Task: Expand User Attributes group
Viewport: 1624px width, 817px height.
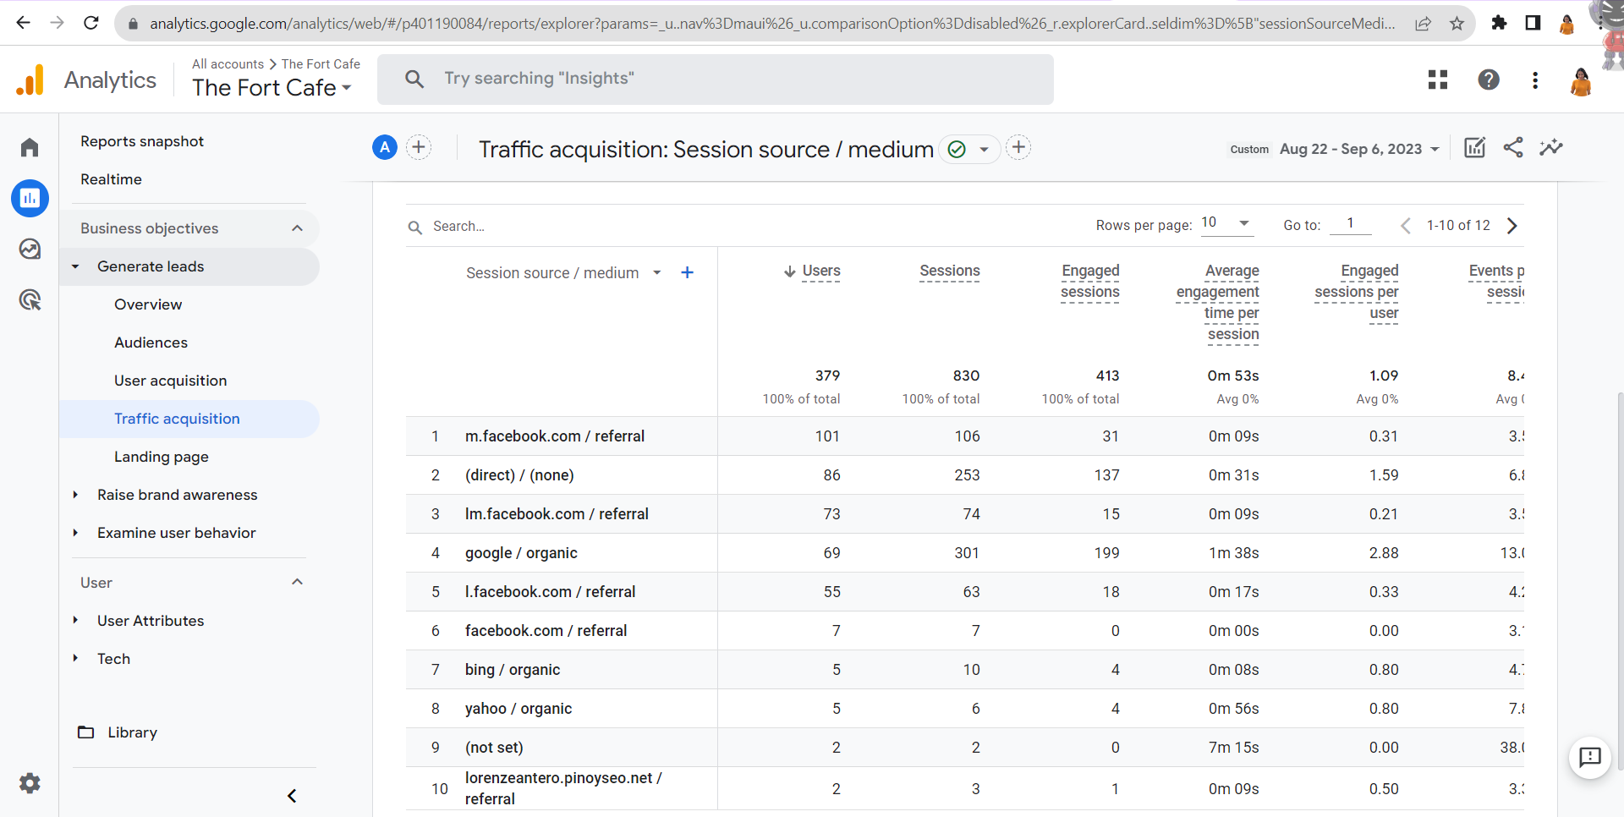Action: pos(75,621)
